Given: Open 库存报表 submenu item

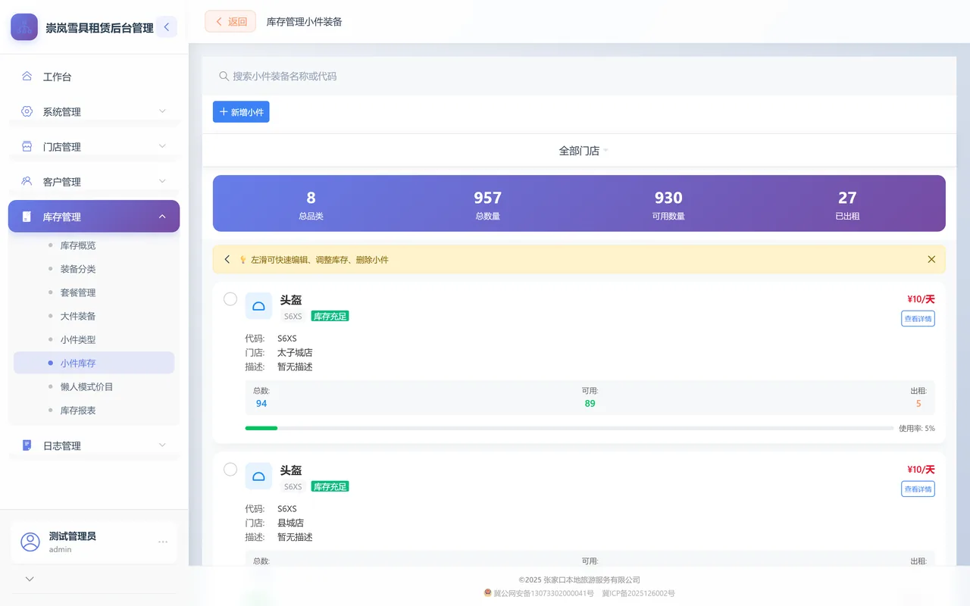Looking at the screenshot, I should 94,410.
